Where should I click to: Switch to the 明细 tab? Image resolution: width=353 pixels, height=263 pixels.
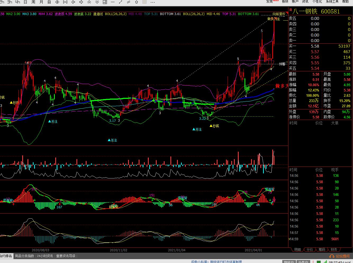(x=297, y=250)
